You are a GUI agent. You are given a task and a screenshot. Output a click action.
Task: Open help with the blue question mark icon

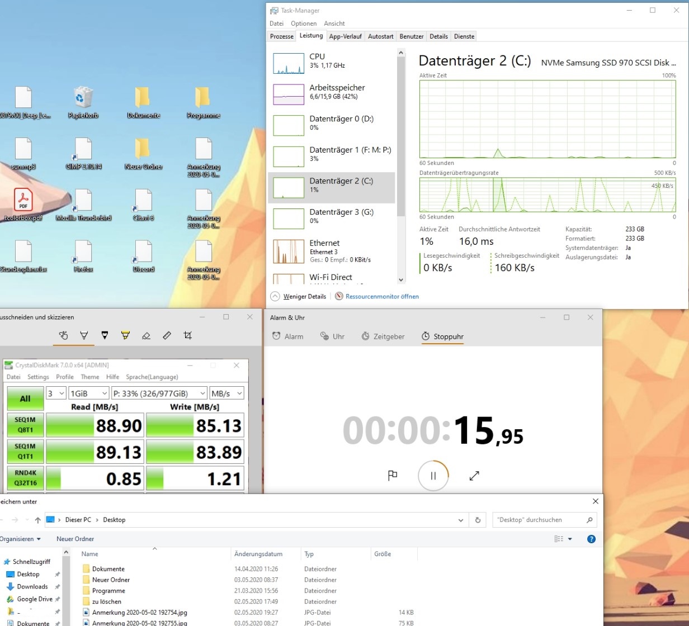click(x=591, y=539)
